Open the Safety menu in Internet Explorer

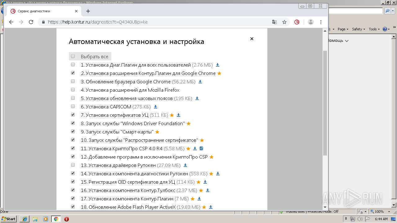point(359,29)
